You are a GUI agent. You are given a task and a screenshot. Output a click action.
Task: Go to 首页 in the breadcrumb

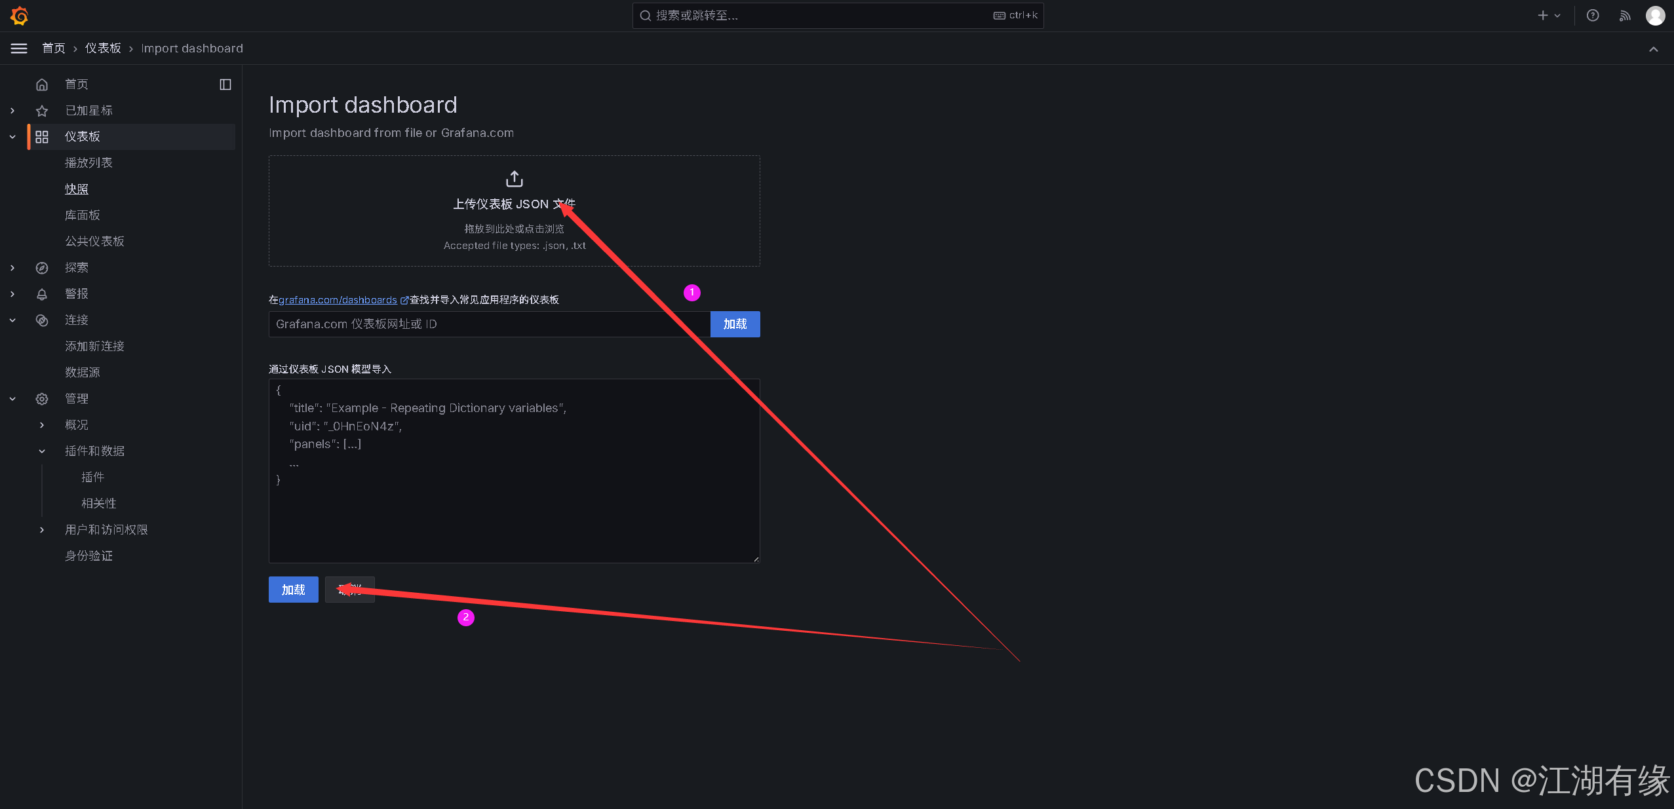tap(54, 48)
